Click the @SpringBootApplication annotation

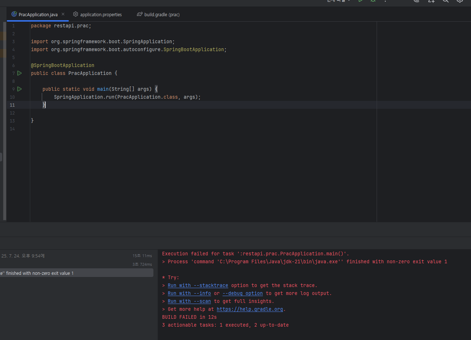[63, 65]
